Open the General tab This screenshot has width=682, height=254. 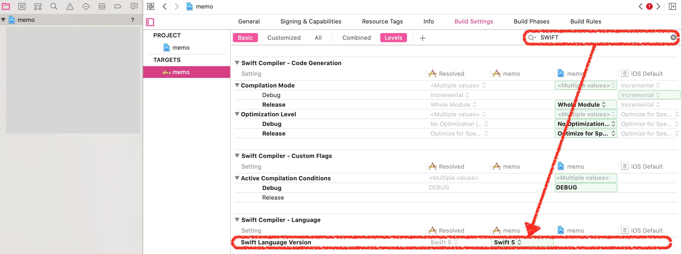pyautogui.click(x=249, y=21)
